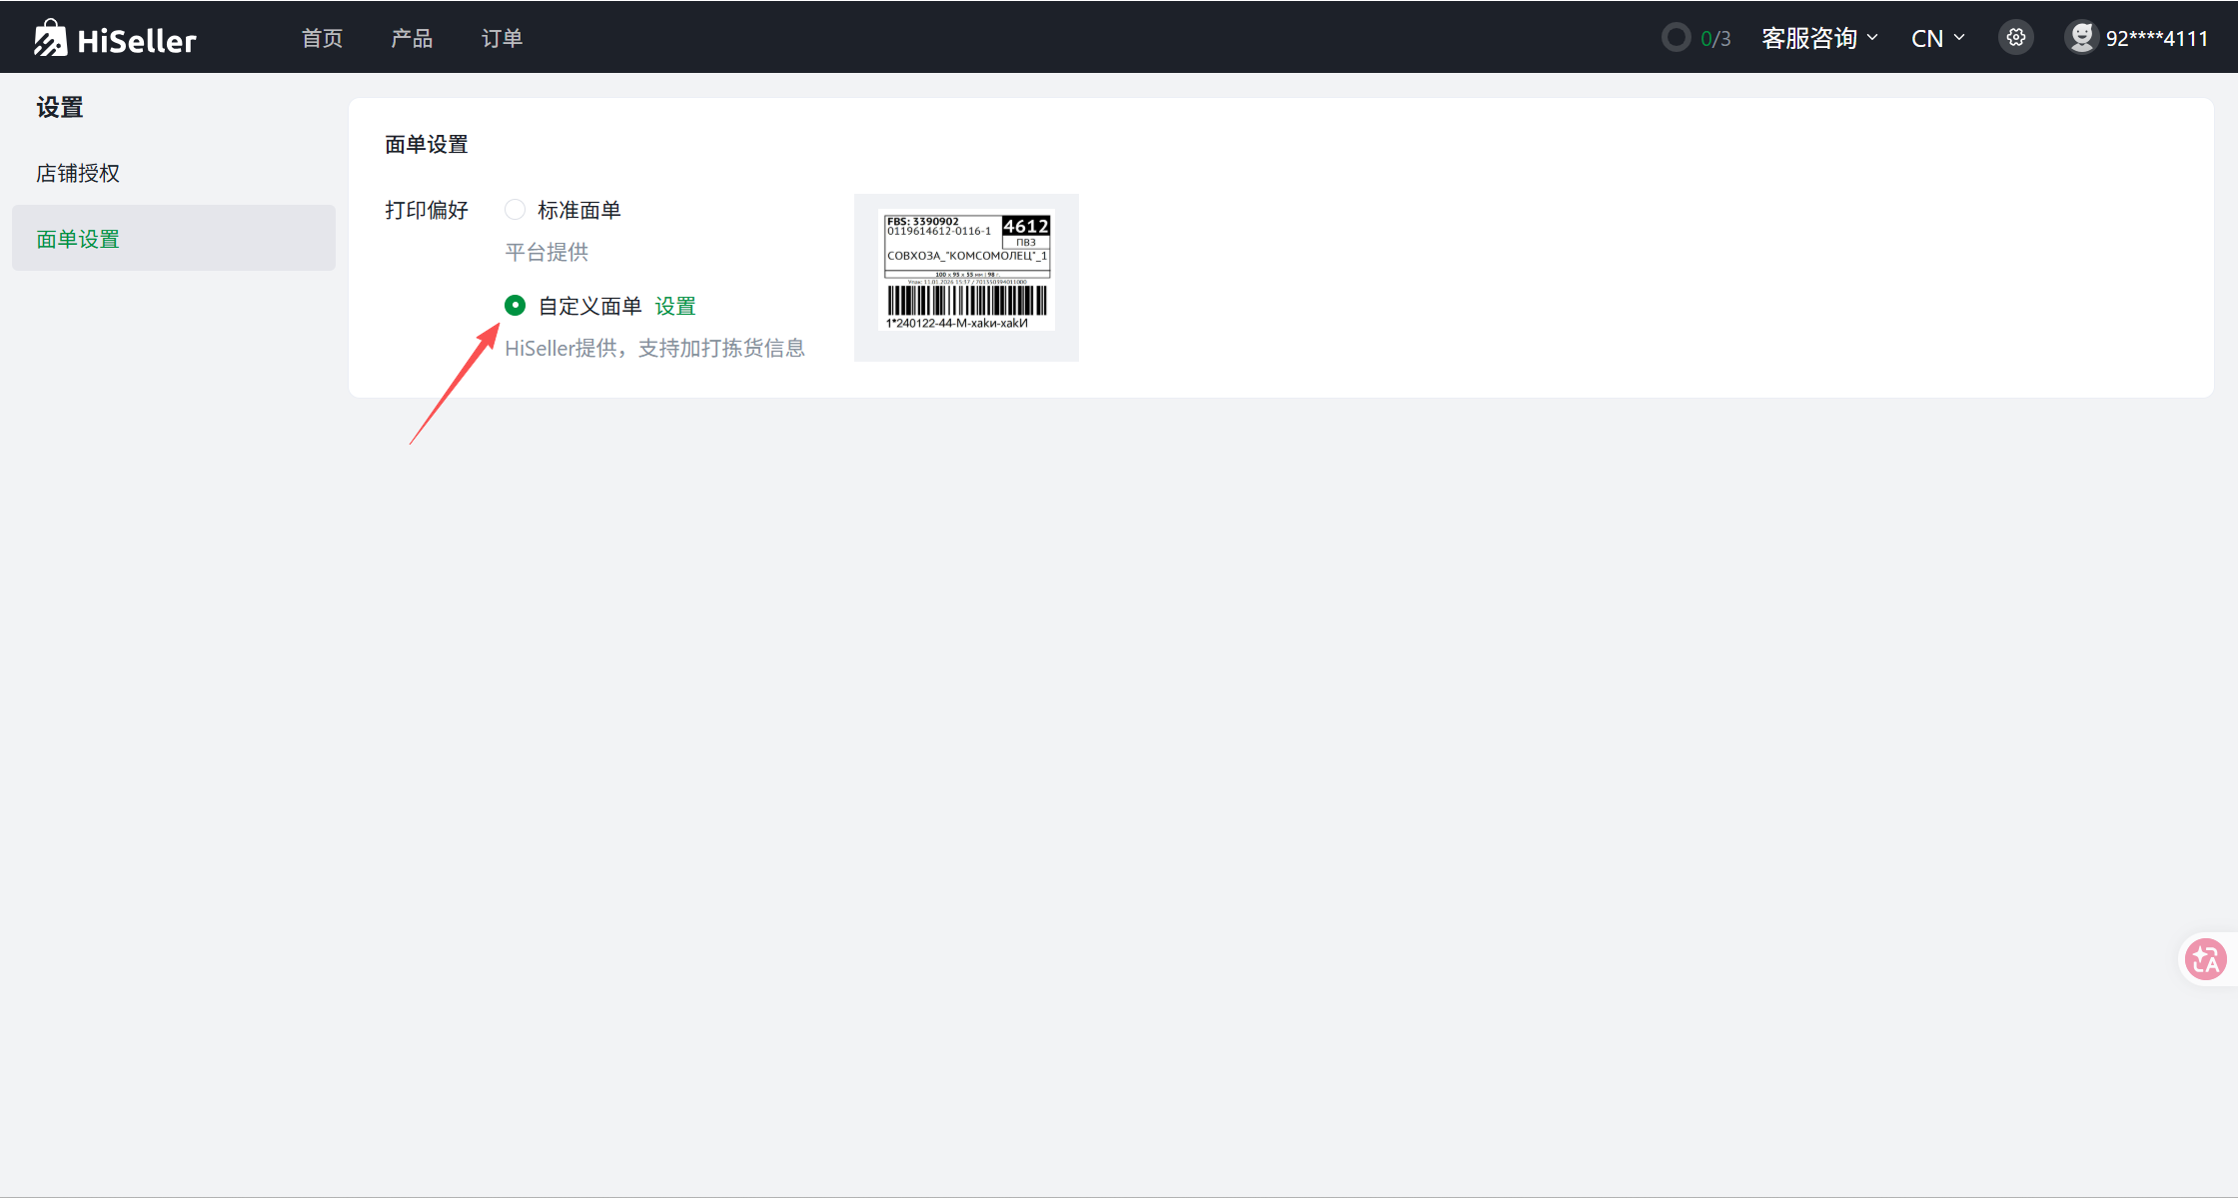Open 订单 in the top menu

click(502, 38)
